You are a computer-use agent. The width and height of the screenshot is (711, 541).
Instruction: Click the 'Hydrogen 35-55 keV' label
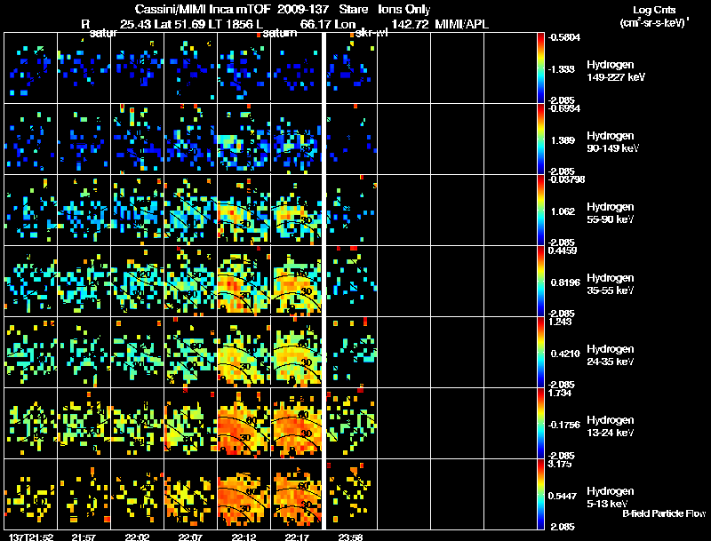click(x=611, y=284)
